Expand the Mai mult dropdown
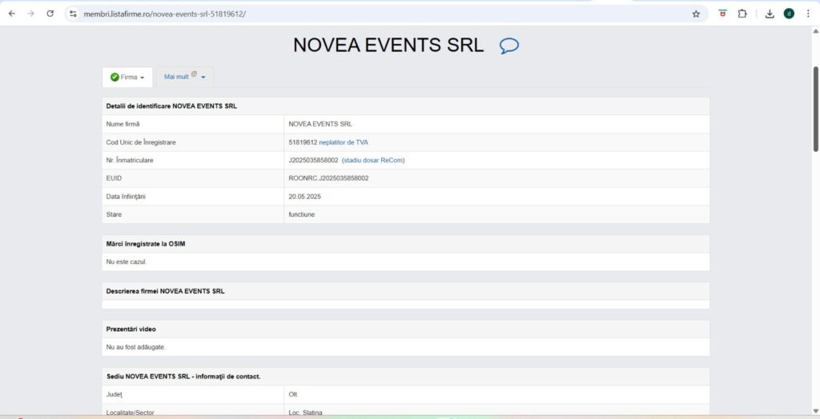Viewport: 820px width, 419px height. 185,77
